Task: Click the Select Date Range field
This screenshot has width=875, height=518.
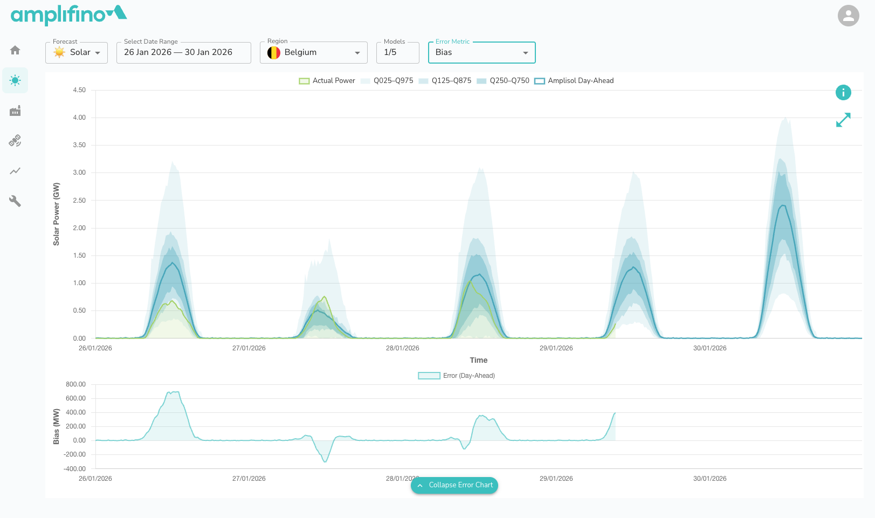Action: click(x=183, y=53)
